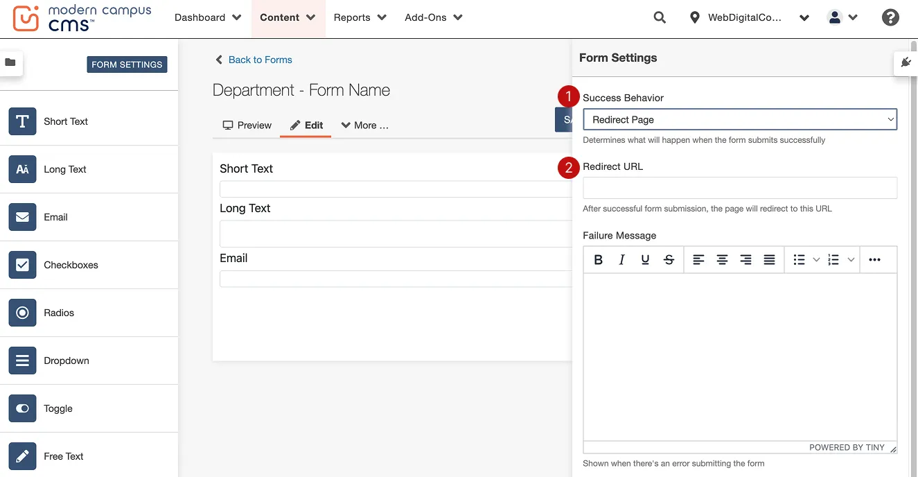The image size is (918, 477).
Task: Open the Success Behavior dropdown
Action: click(739, 119)
